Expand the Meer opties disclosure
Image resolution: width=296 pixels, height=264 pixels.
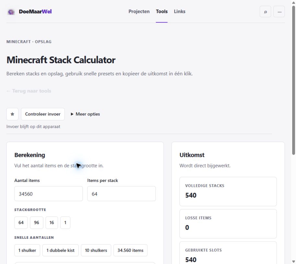(x=85, y=114)
